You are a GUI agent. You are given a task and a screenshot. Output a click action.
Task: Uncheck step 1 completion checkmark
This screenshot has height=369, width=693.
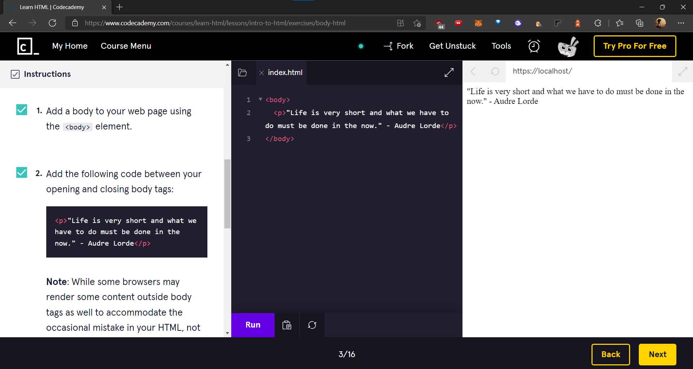click(x=21, y=110)
